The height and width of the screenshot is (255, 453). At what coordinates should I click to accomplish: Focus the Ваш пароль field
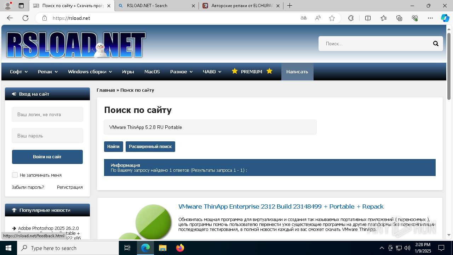coord(47,136)
